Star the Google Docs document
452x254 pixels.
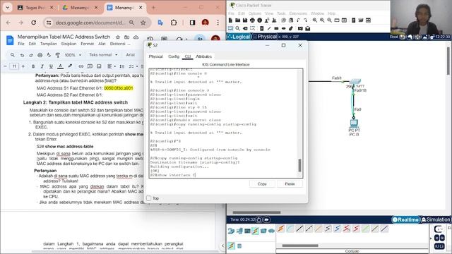(118, 37)
